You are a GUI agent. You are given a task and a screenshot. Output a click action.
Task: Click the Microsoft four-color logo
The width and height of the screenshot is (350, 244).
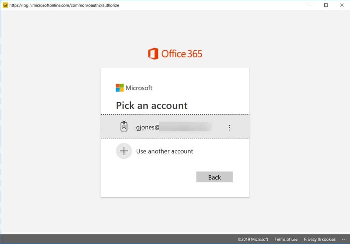(x=120, y=88)
